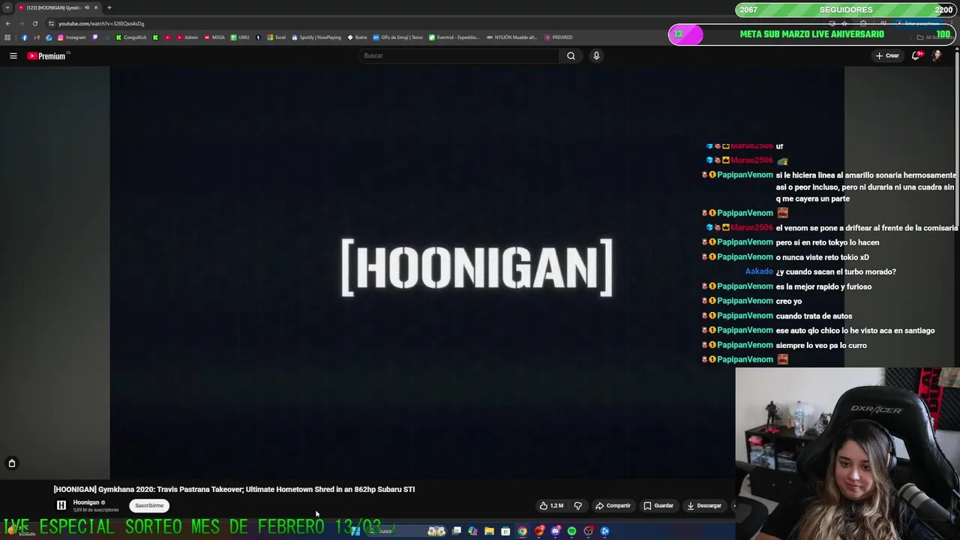Open the Chrome apps grid shortcut

[x=7, y=37]
